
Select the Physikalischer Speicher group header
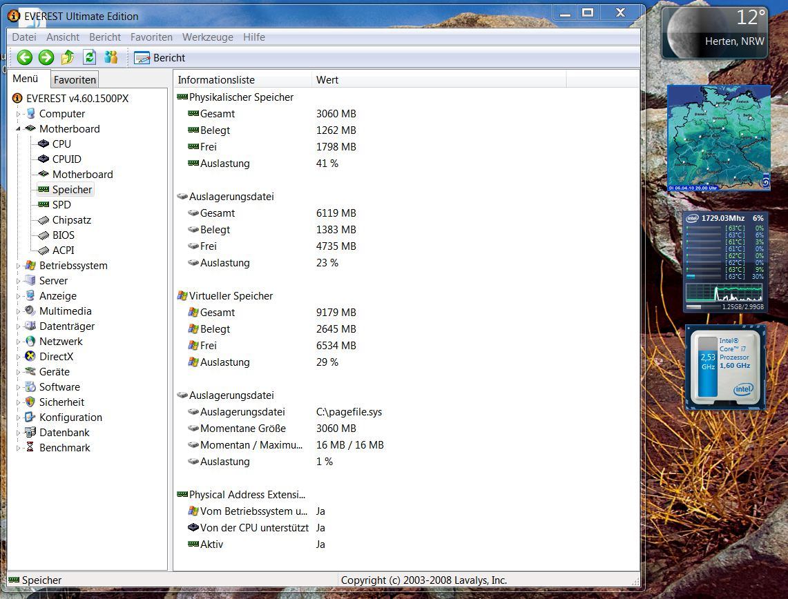pos(236,97)
